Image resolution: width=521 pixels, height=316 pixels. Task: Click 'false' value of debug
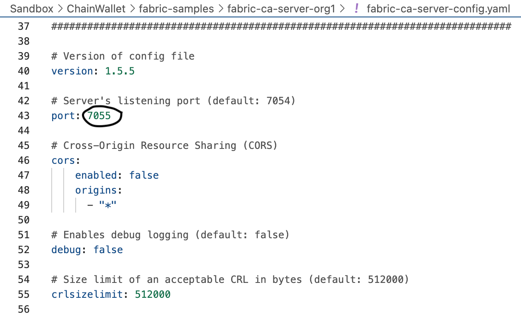point(108,250)
